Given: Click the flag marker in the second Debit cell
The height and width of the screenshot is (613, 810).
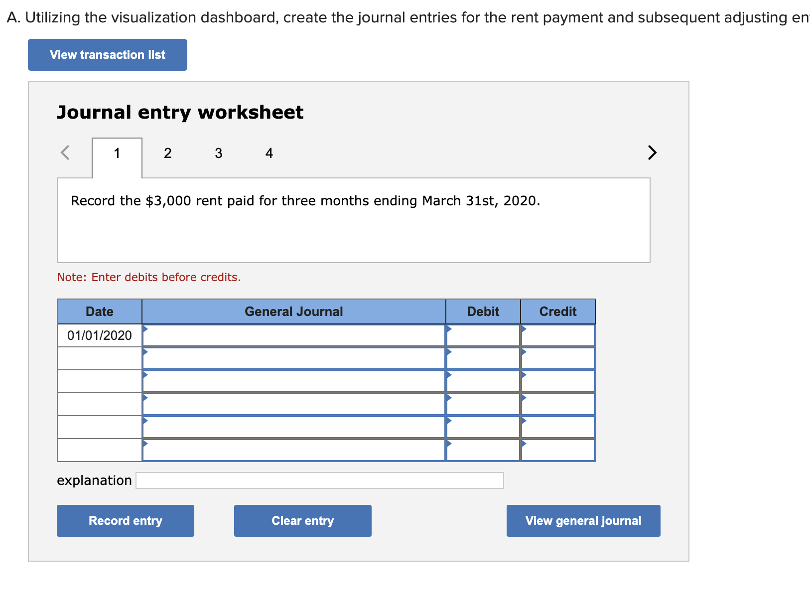Looking at the screenshot, I should pos(448,353).
